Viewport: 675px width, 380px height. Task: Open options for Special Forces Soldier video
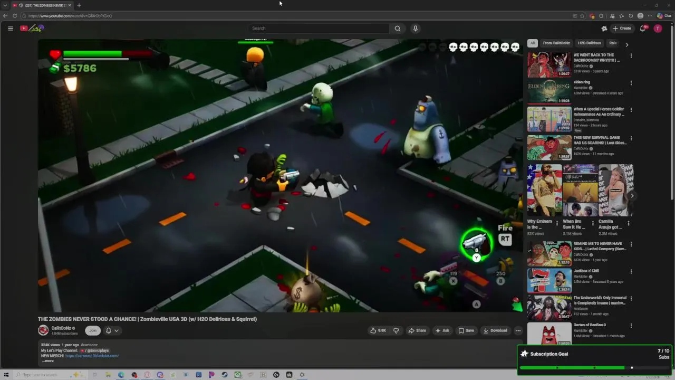pos(631,110)
